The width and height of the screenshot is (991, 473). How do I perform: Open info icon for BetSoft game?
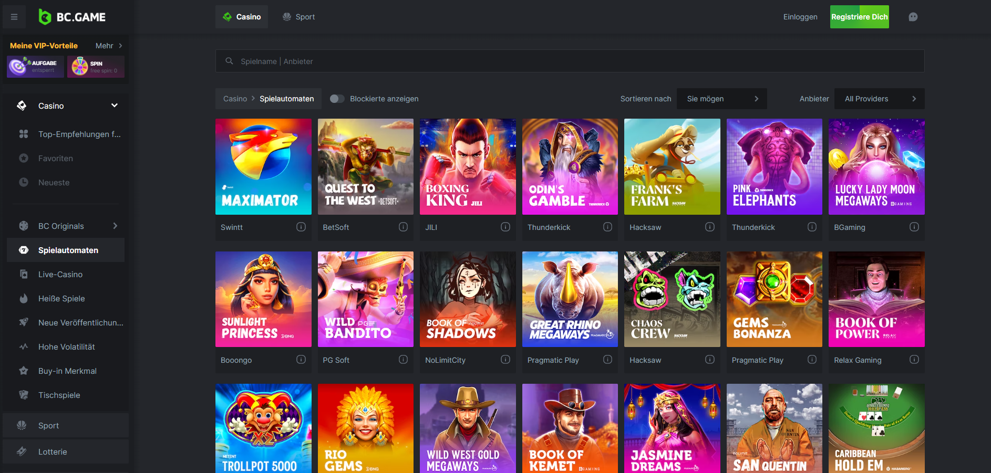pos(403,227)
